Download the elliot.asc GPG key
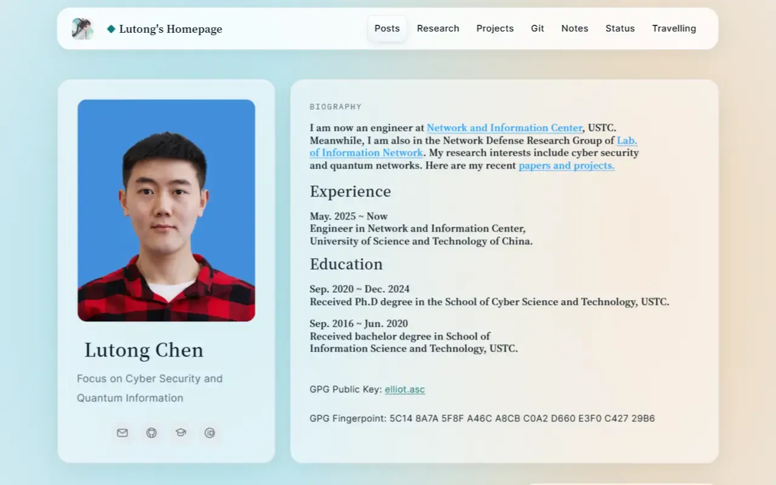Viewport: 776px width, 485px height. click(405, 389)
